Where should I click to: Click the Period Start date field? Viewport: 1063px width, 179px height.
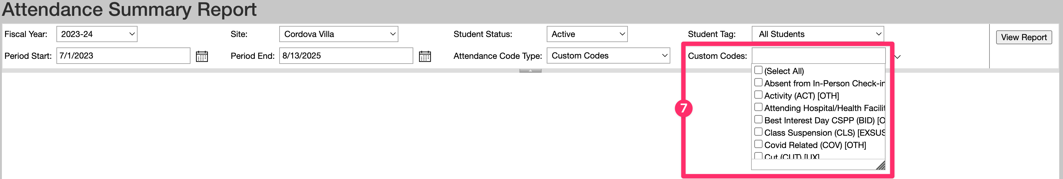pyautogui.click(x=123, y=56)
